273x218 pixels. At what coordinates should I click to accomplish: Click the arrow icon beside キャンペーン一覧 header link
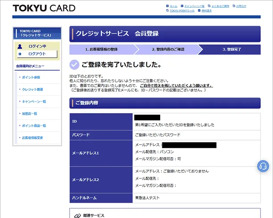182,6
